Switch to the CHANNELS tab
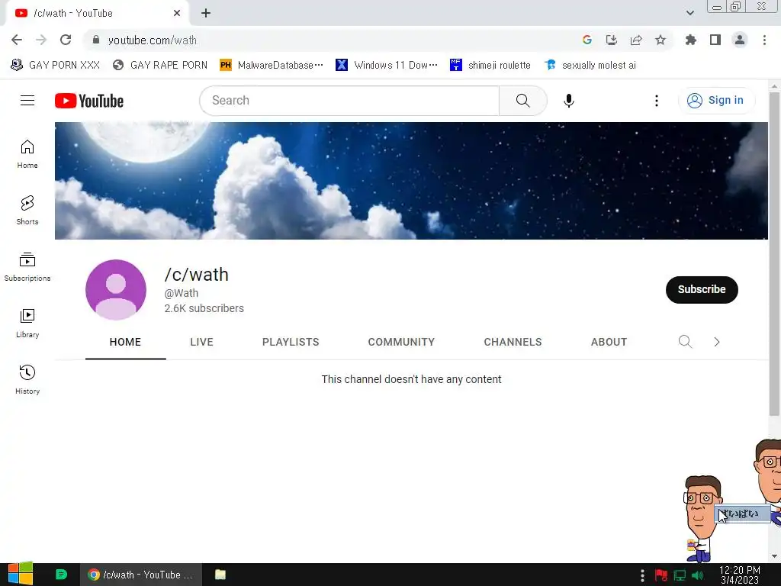This screenshot has height=586, width=781. 513,342
